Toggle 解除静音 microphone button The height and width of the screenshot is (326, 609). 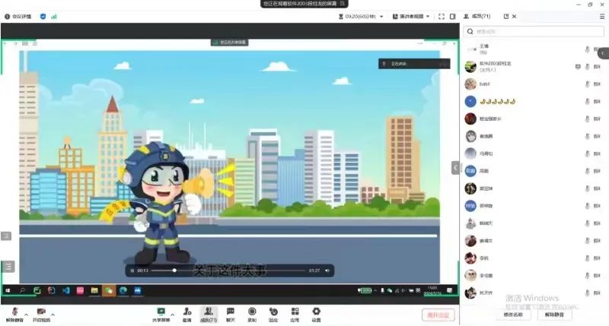(x=14, y=312)
